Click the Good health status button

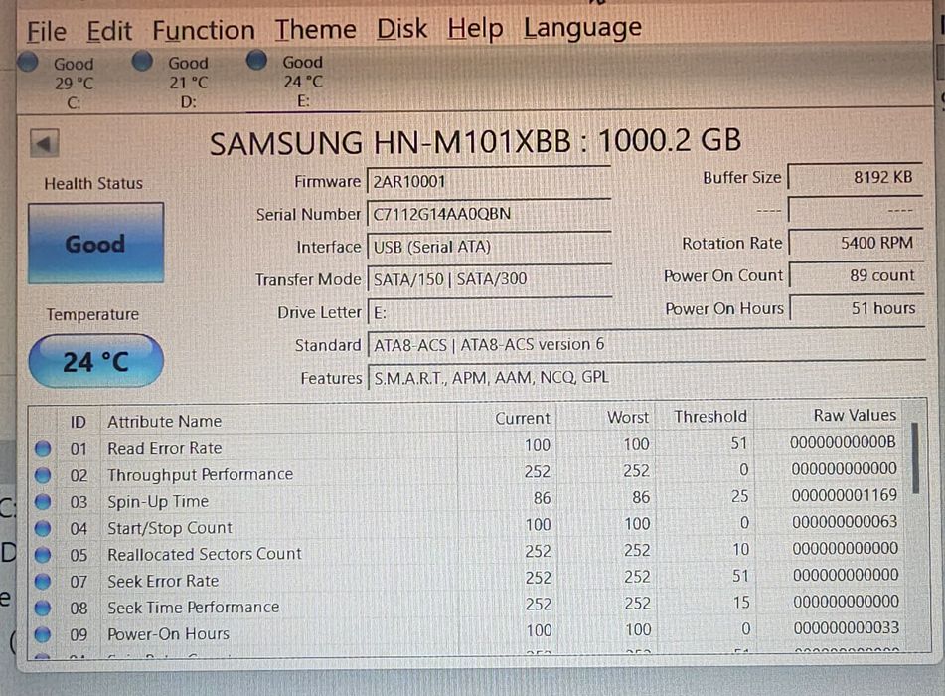95,243
